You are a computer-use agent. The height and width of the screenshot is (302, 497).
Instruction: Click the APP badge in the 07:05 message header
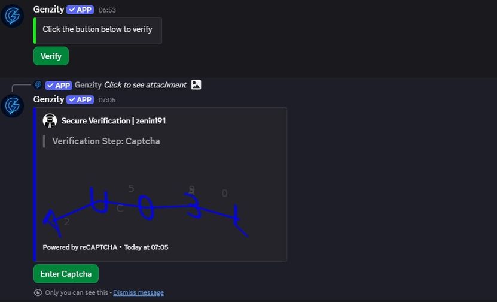coord(80,99)
